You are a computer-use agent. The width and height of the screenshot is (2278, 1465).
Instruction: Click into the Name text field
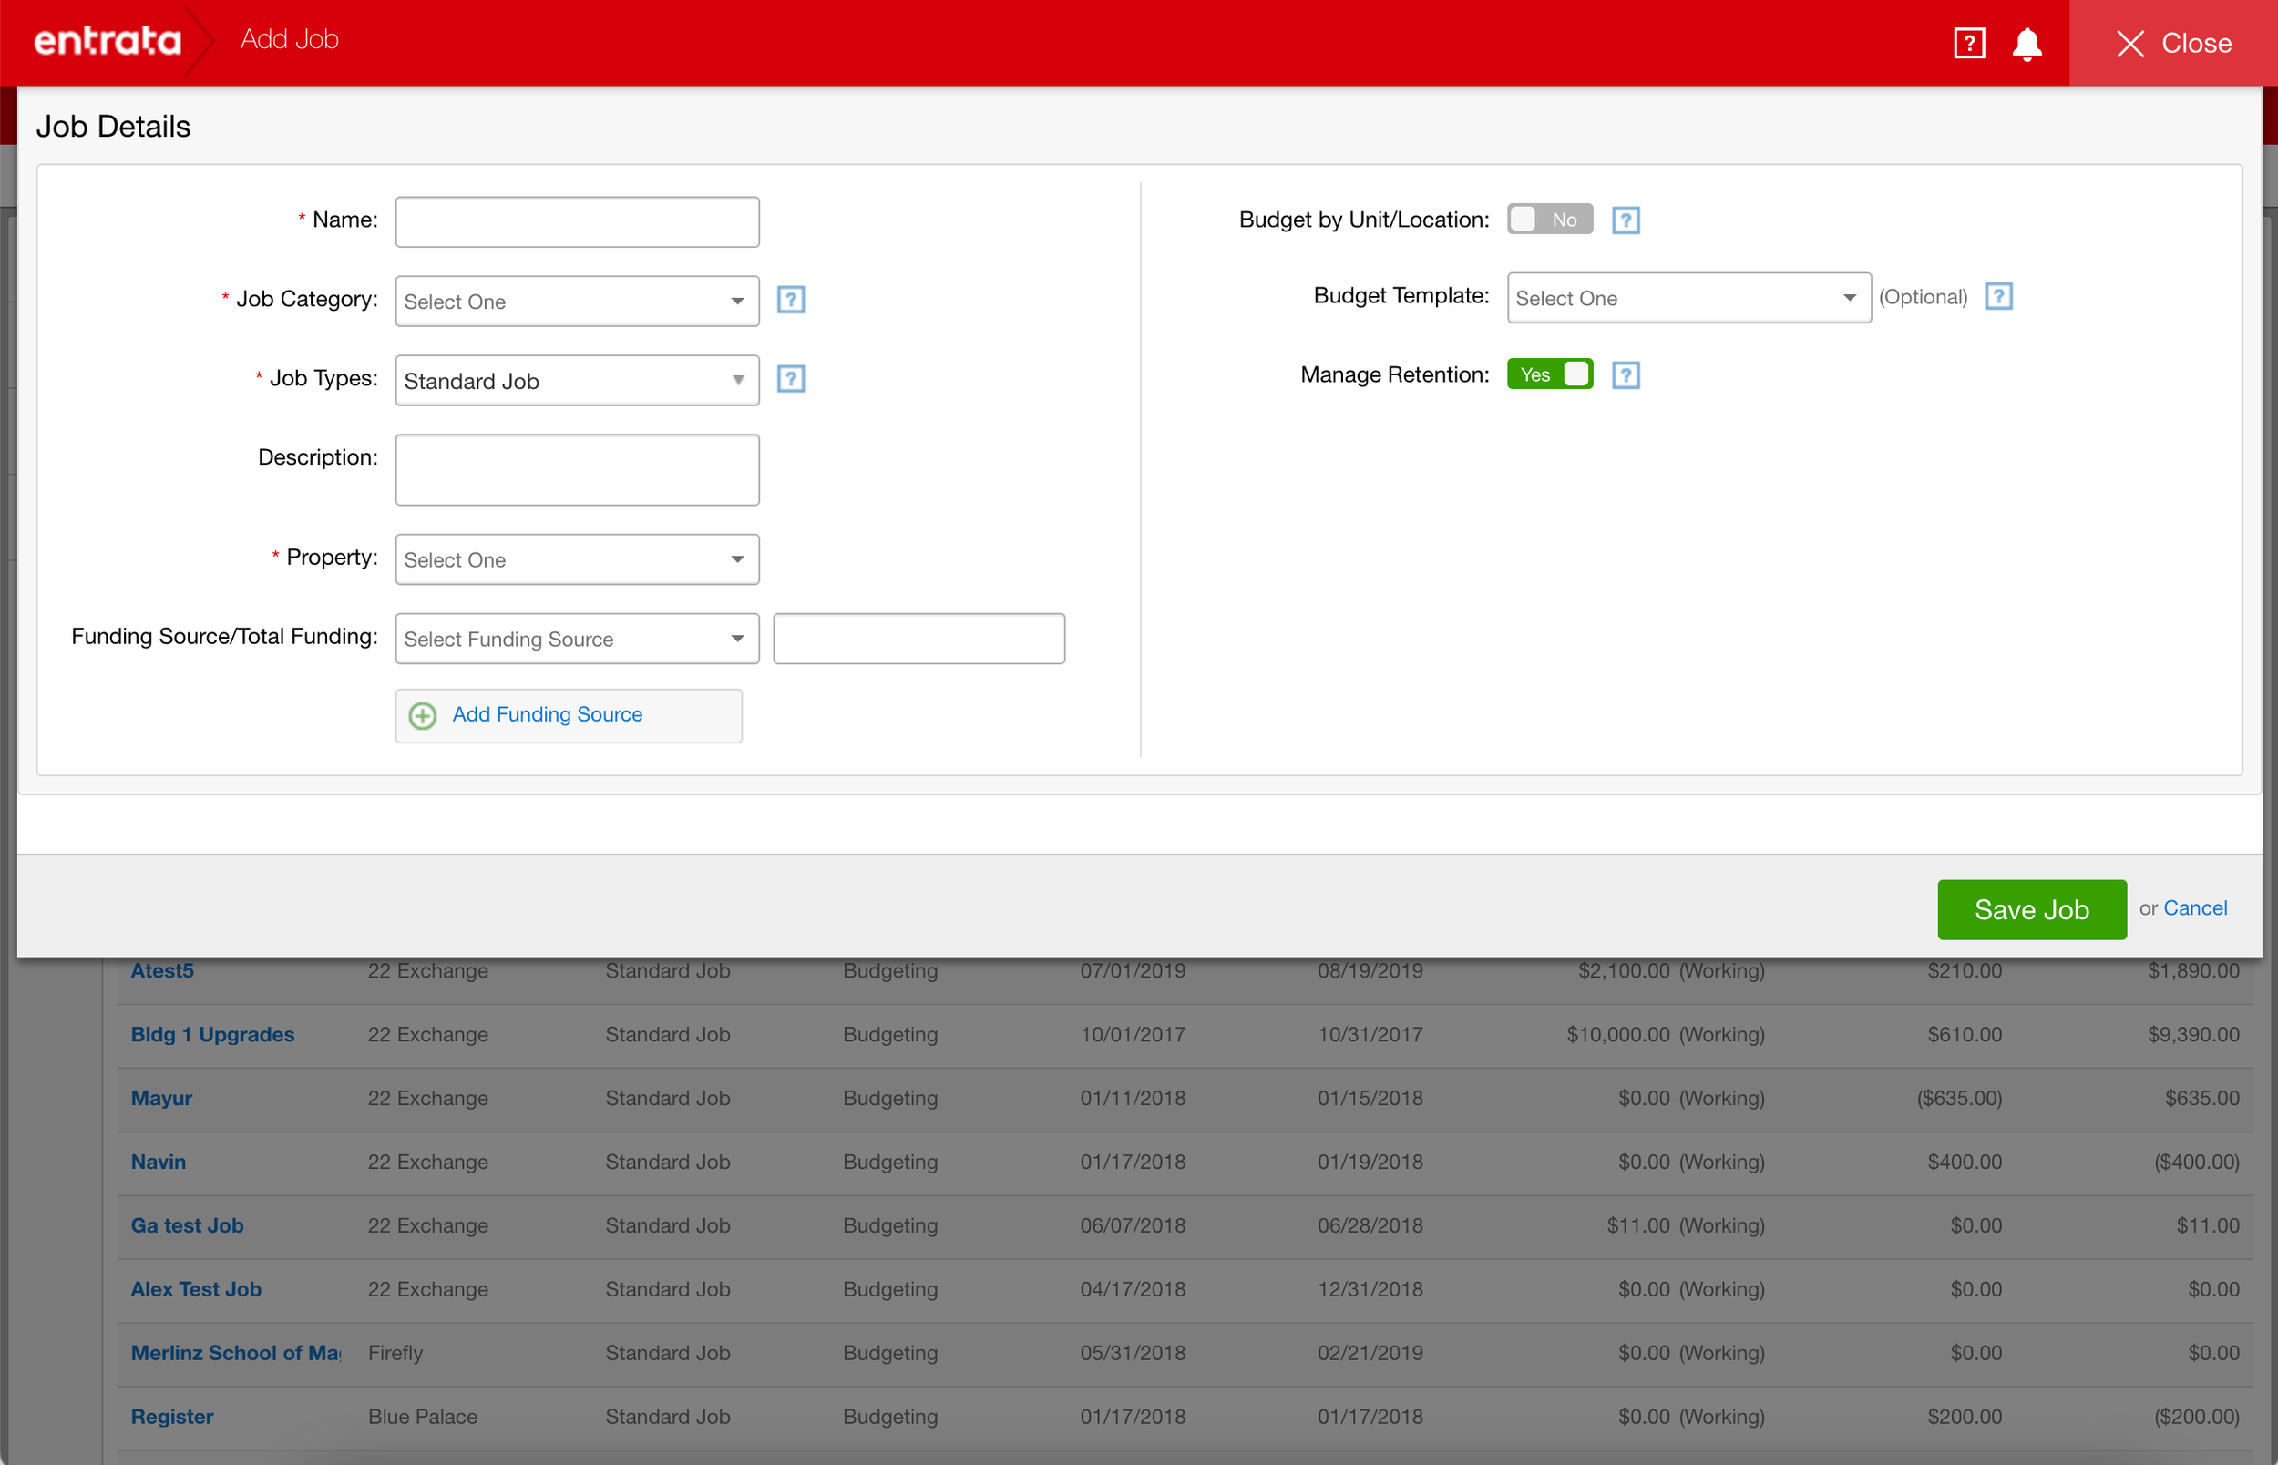[577, 221]
